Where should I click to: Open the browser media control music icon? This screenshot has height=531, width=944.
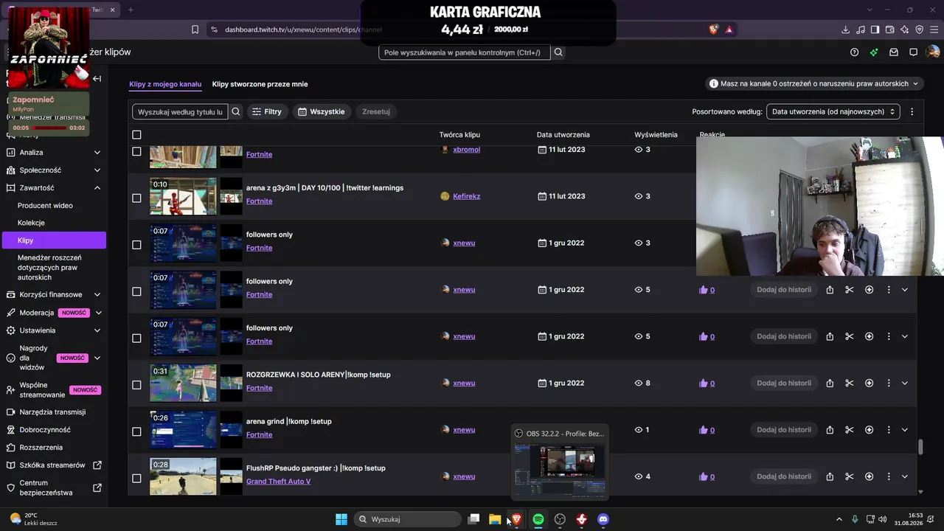click(x=860, y=29)
